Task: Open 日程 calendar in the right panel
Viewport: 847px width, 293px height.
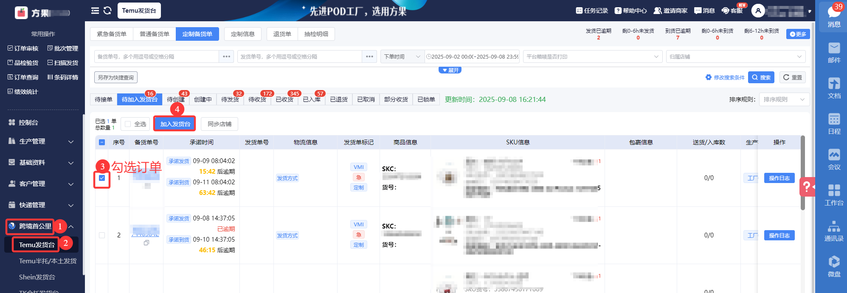Action: coord(834,124)
